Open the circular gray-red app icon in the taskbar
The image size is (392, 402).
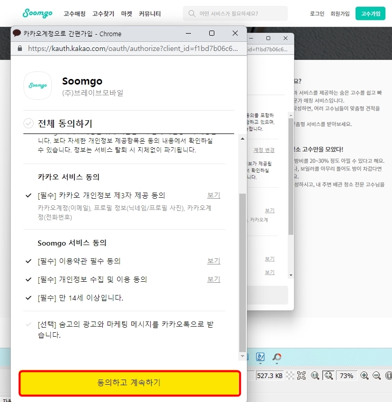point(277,357)
